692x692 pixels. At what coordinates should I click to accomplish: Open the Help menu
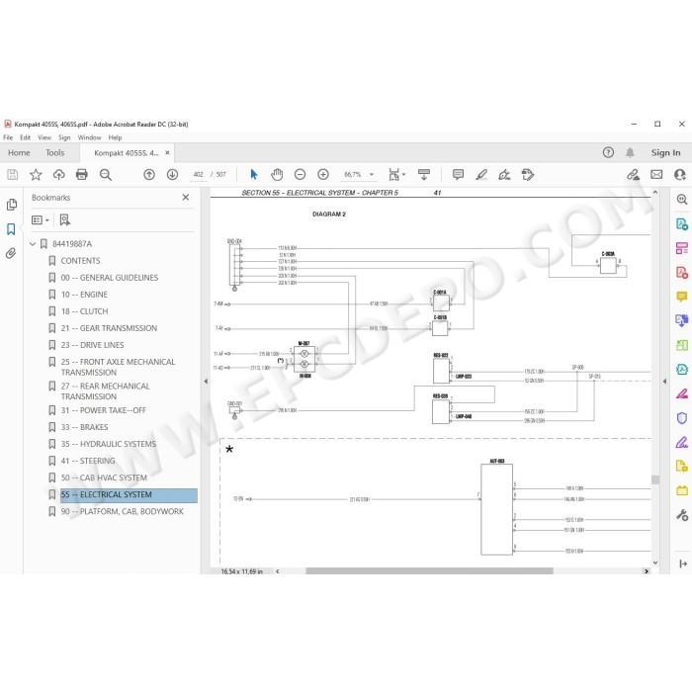coord(116,137)
